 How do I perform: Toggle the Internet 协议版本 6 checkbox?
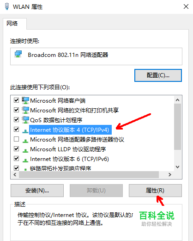[x=16, y=159]
